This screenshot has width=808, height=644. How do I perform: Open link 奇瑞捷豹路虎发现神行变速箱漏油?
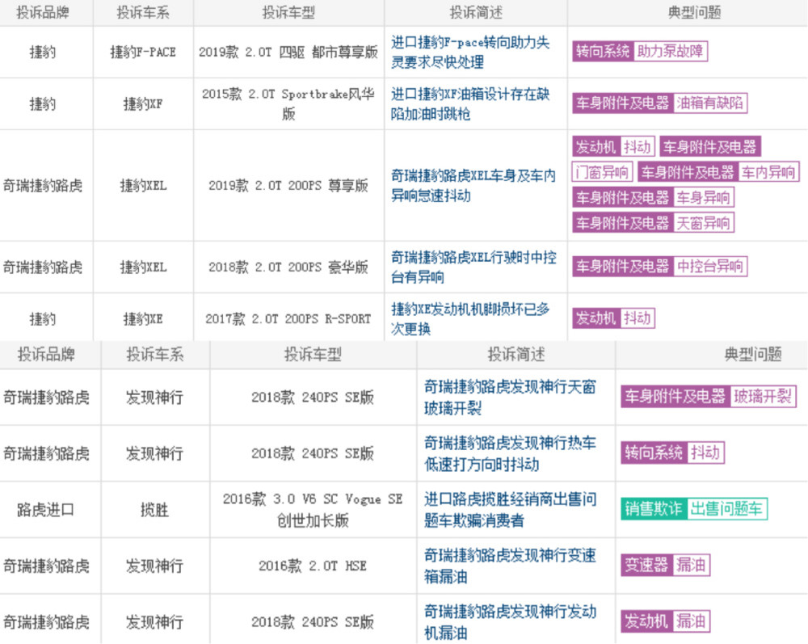pyautogui.click(x=510, y=566)
